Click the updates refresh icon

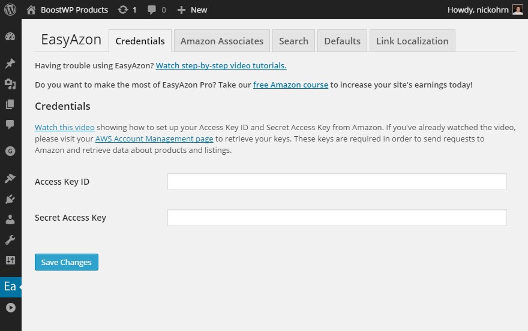tap(122, 10)
